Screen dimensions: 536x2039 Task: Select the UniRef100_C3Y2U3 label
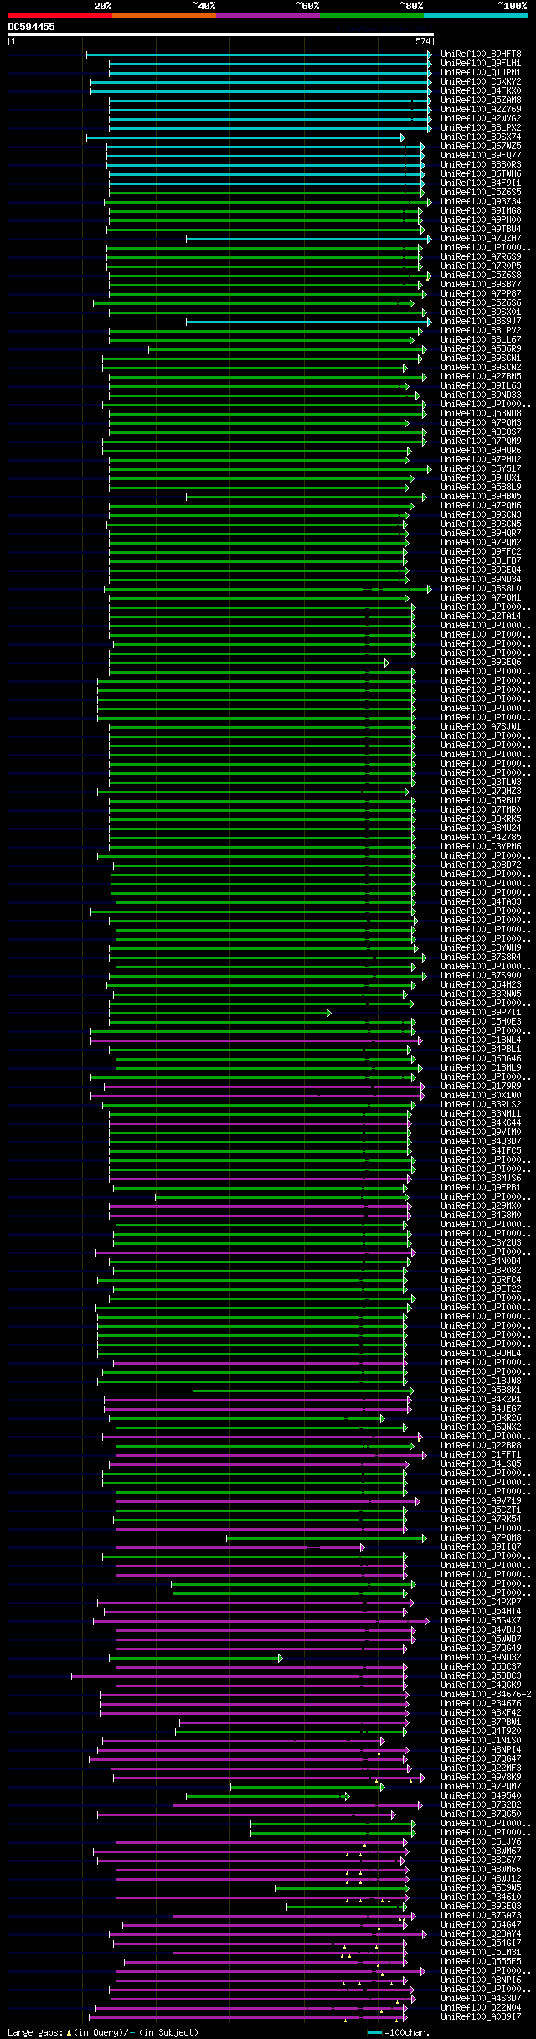click(x=481, y=1243)
